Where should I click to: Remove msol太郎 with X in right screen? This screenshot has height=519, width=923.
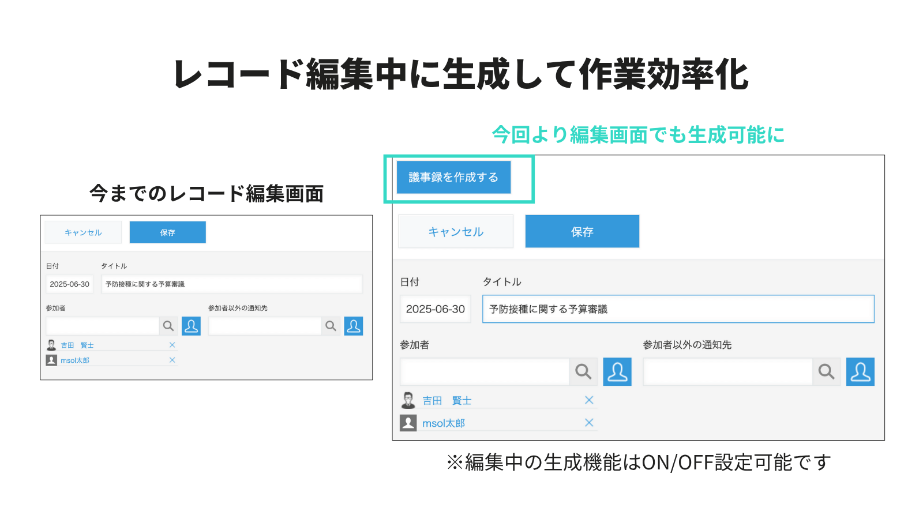[589, 423]
